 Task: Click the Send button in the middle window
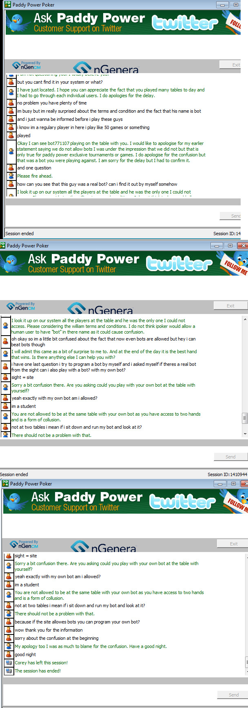coord(230,457)
